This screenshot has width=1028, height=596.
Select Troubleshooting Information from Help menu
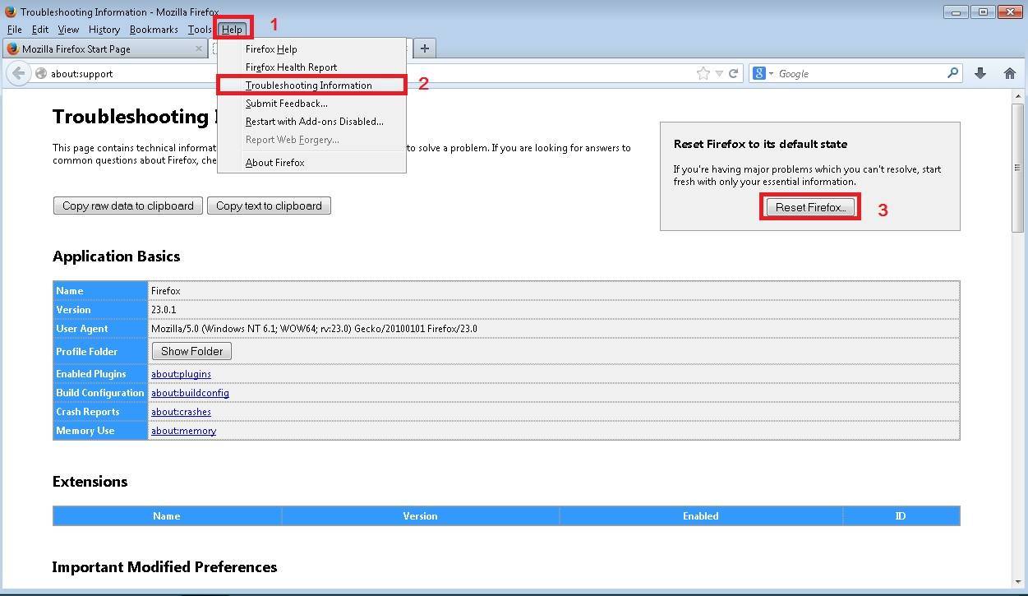(x=308, y=85)
